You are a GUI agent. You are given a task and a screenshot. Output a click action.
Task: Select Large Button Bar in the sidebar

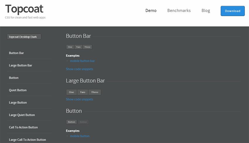click(x=21, y=65)
